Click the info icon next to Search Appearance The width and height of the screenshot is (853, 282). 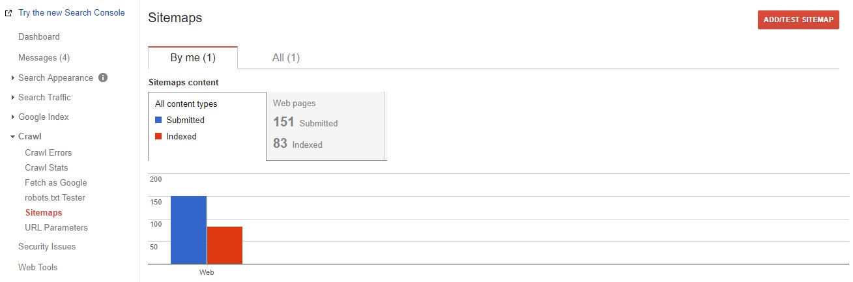coord(102,78)
